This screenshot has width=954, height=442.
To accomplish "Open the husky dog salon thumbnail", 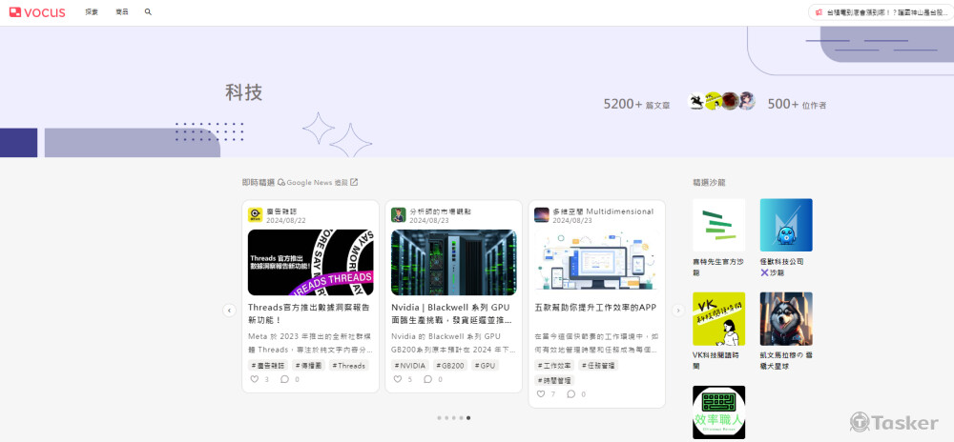I will tap(786, 319).
